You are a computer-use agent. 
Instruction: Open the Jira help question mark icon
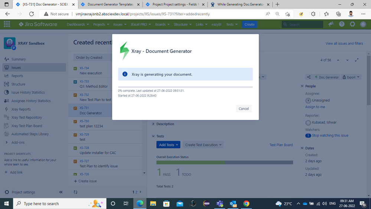pyautogui.click(x=342, y=24)
